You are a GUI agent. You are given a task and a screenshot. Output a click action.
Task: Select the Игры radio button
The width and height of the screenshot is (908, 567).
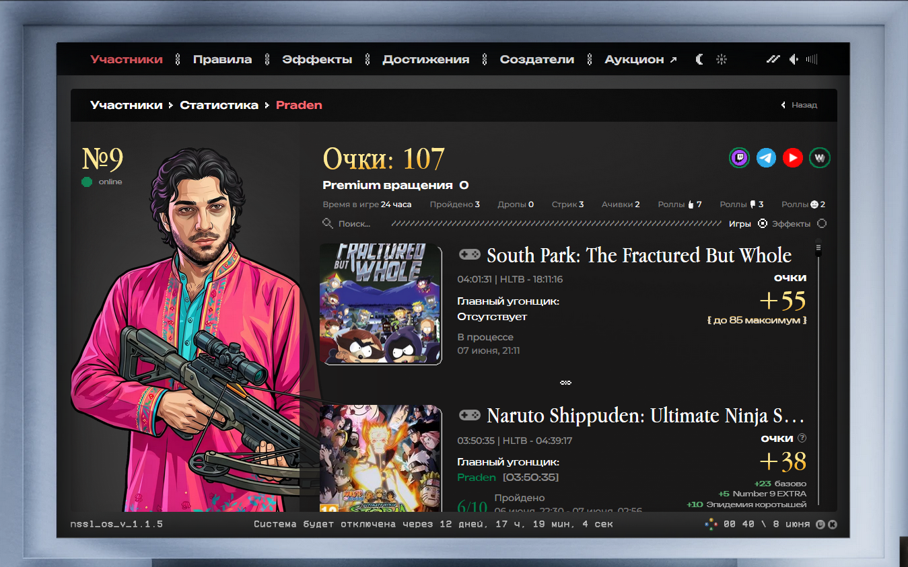pos(763,224)
